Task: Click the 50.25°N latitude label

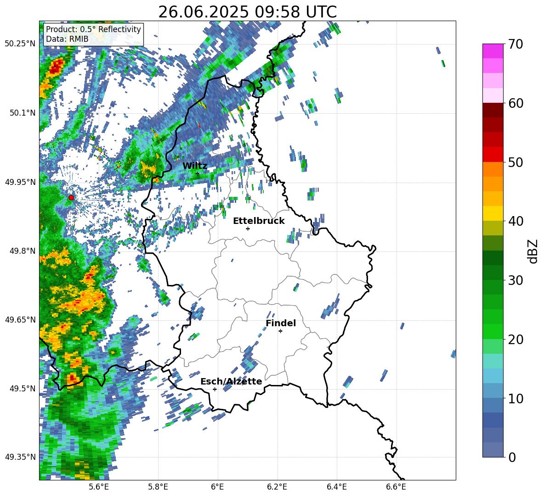Action: [x=20, y=44]
